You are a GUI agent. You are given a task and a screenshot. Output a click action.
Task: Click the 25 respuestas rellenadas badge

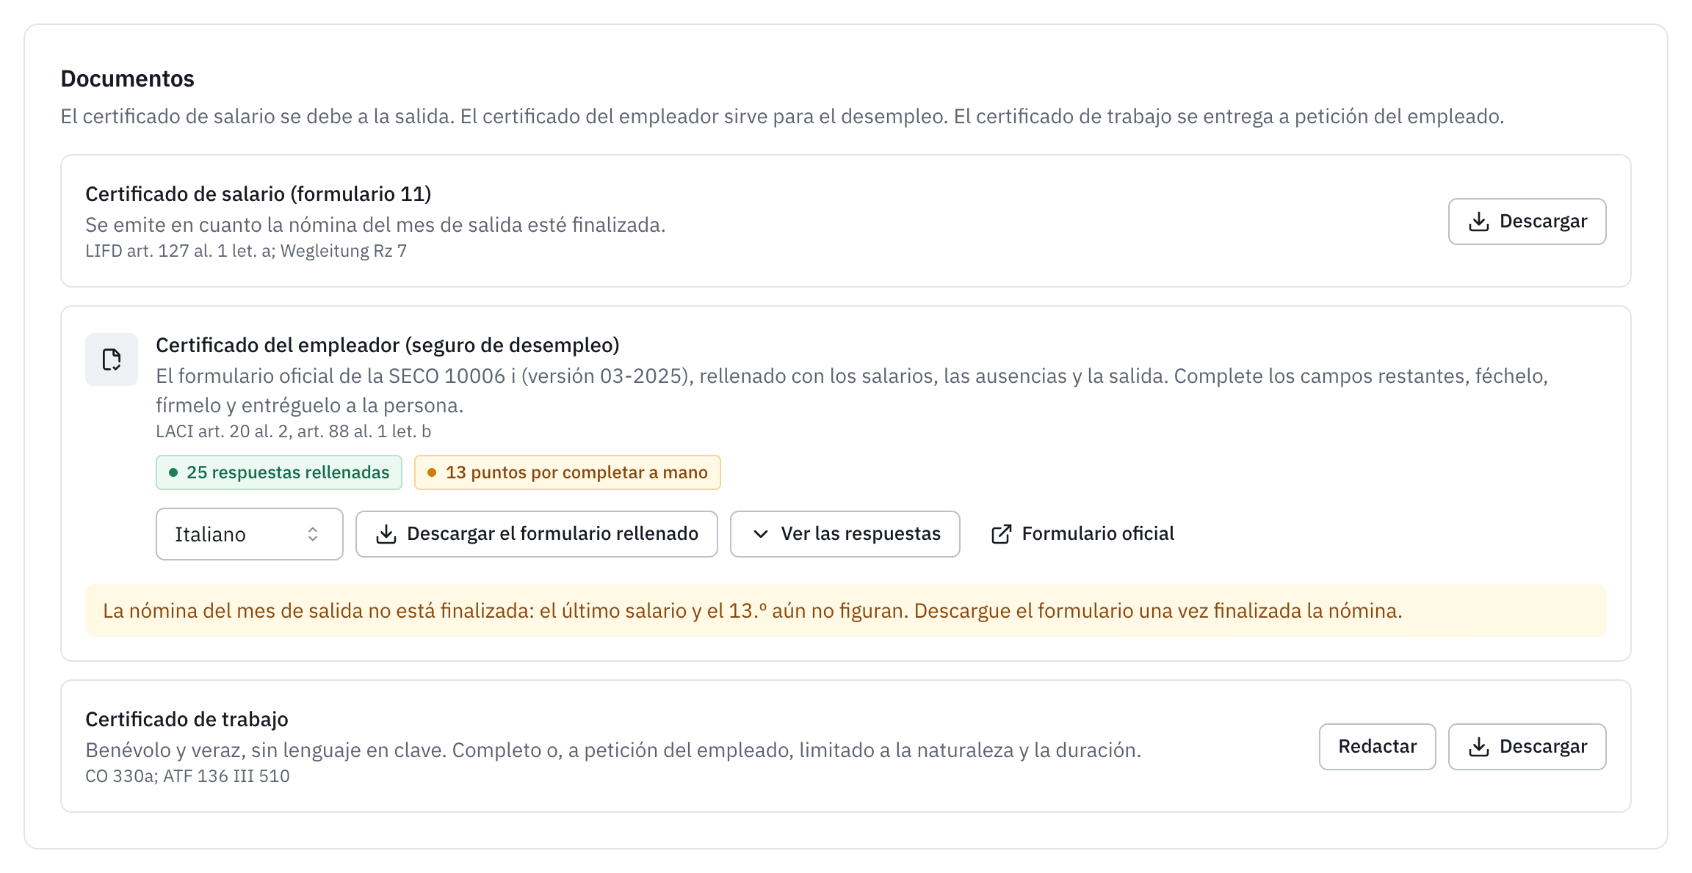coord(279,472)
